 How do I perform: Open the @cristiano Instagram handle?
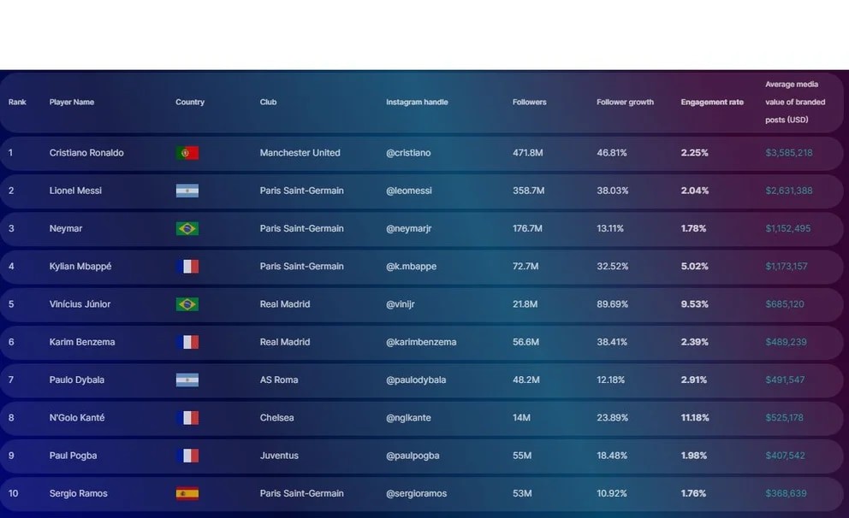click(408, 153)
